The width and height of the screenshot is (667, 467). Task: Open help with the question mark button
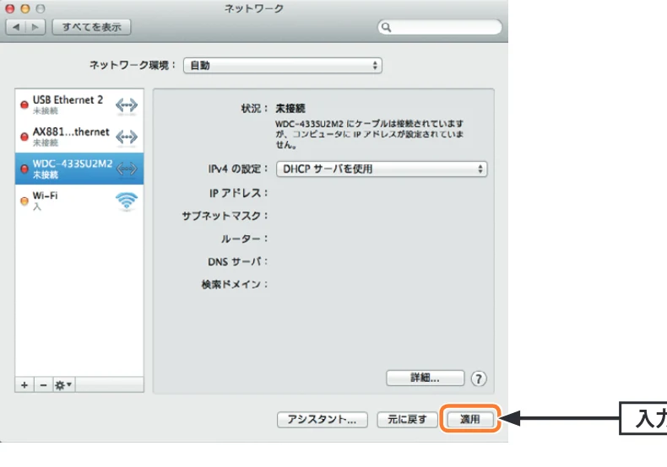[x=479, y=378]
